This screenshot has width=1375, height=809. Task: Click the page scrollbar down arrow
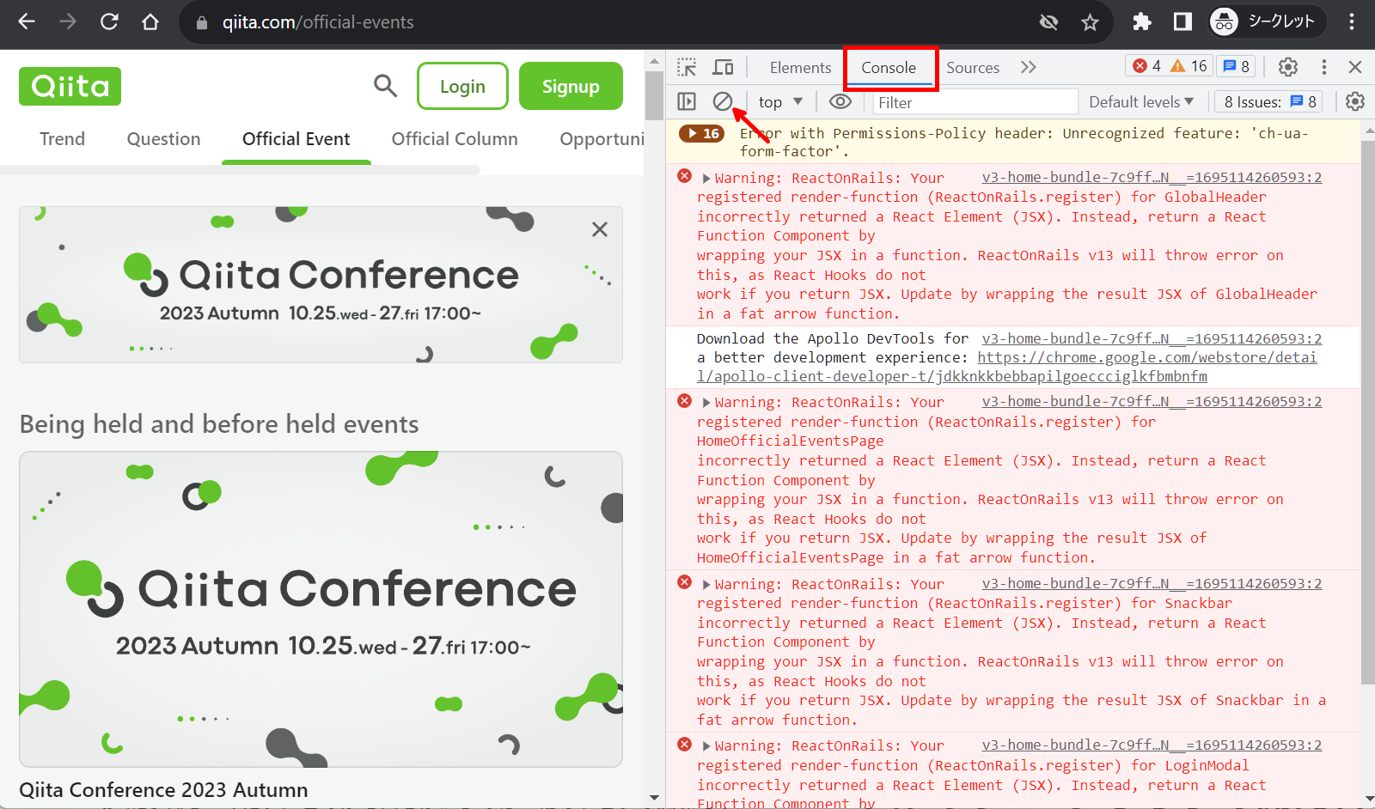(654, 798)
